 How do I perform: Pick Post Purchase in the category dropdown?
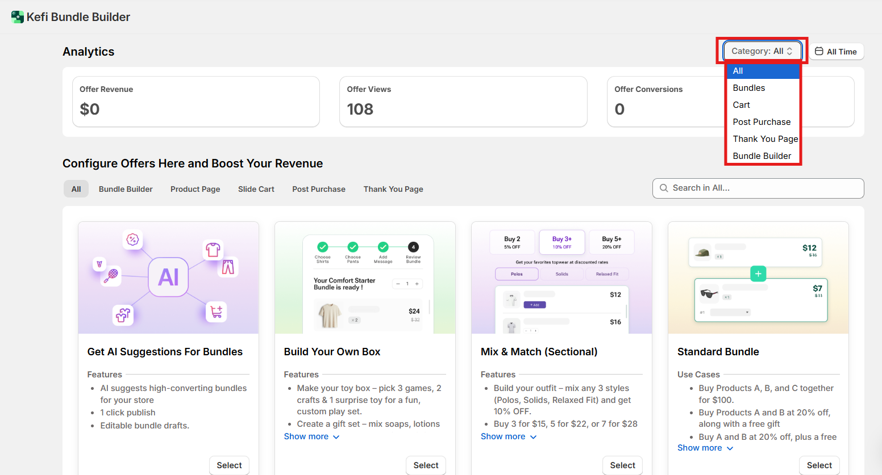[x=762, y=122]
